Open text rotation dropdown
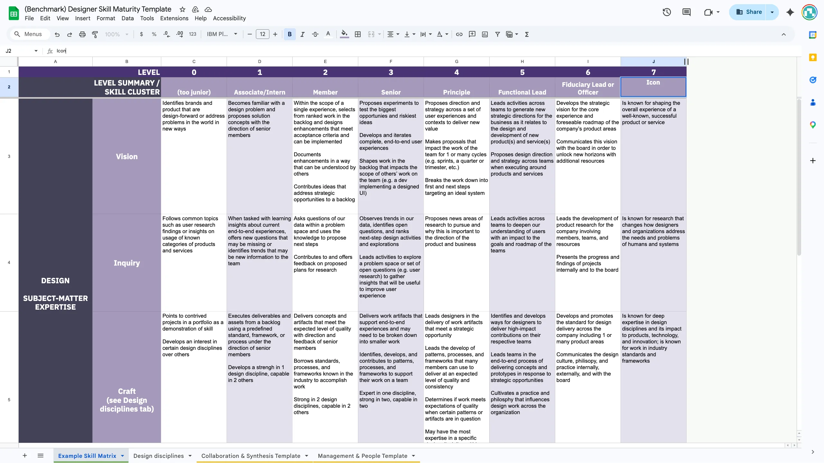824x463 pixels. pos(442,34)
